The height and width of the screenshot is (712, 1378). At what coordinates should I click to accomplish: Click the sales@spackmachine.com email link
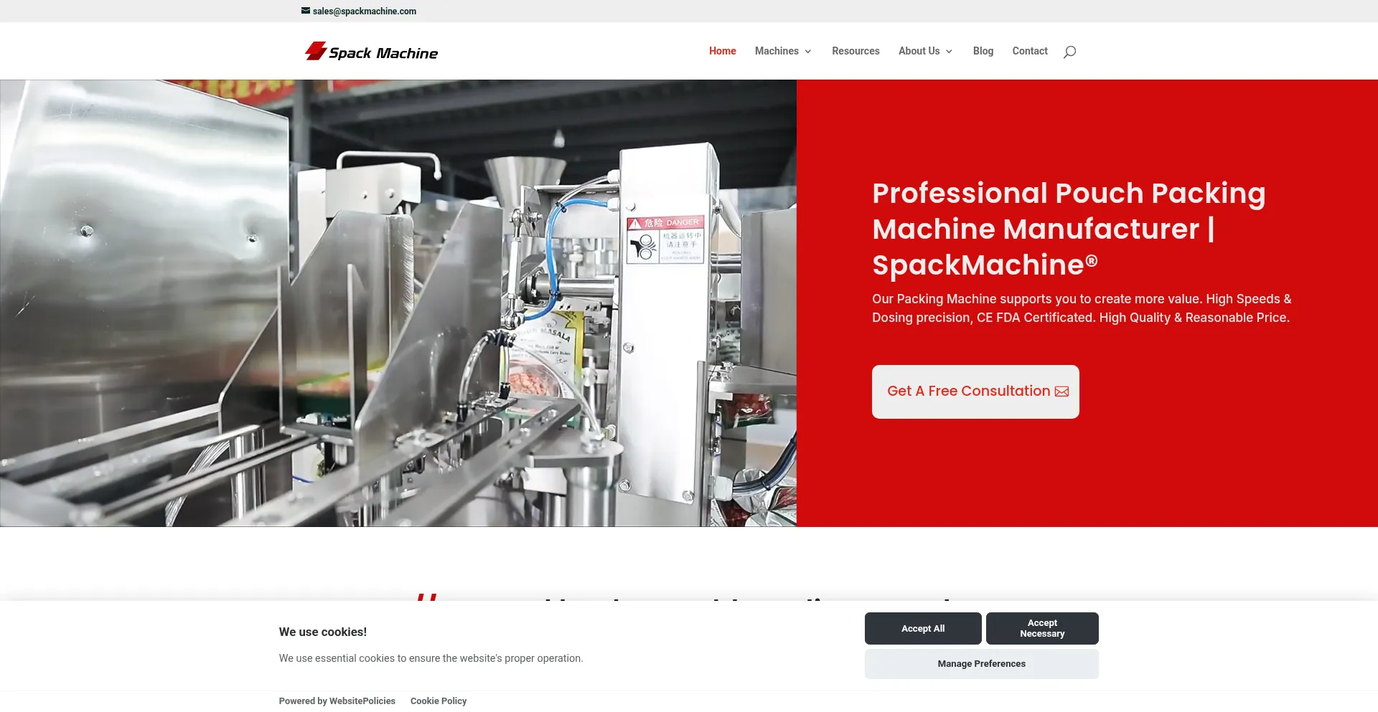(x=365, y=11)
